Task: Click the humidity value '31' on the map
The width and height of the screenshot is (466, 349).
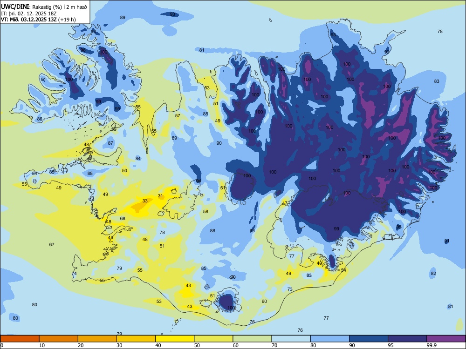Action: tap(160, 196)
